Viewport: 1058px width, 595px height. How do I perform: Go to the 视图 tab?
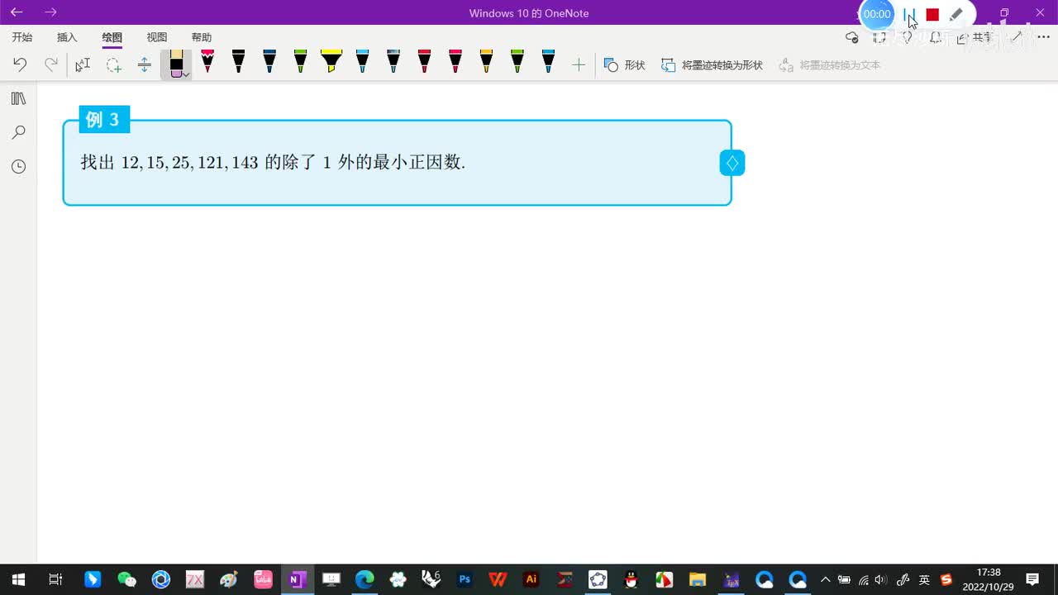click(157, 37)
